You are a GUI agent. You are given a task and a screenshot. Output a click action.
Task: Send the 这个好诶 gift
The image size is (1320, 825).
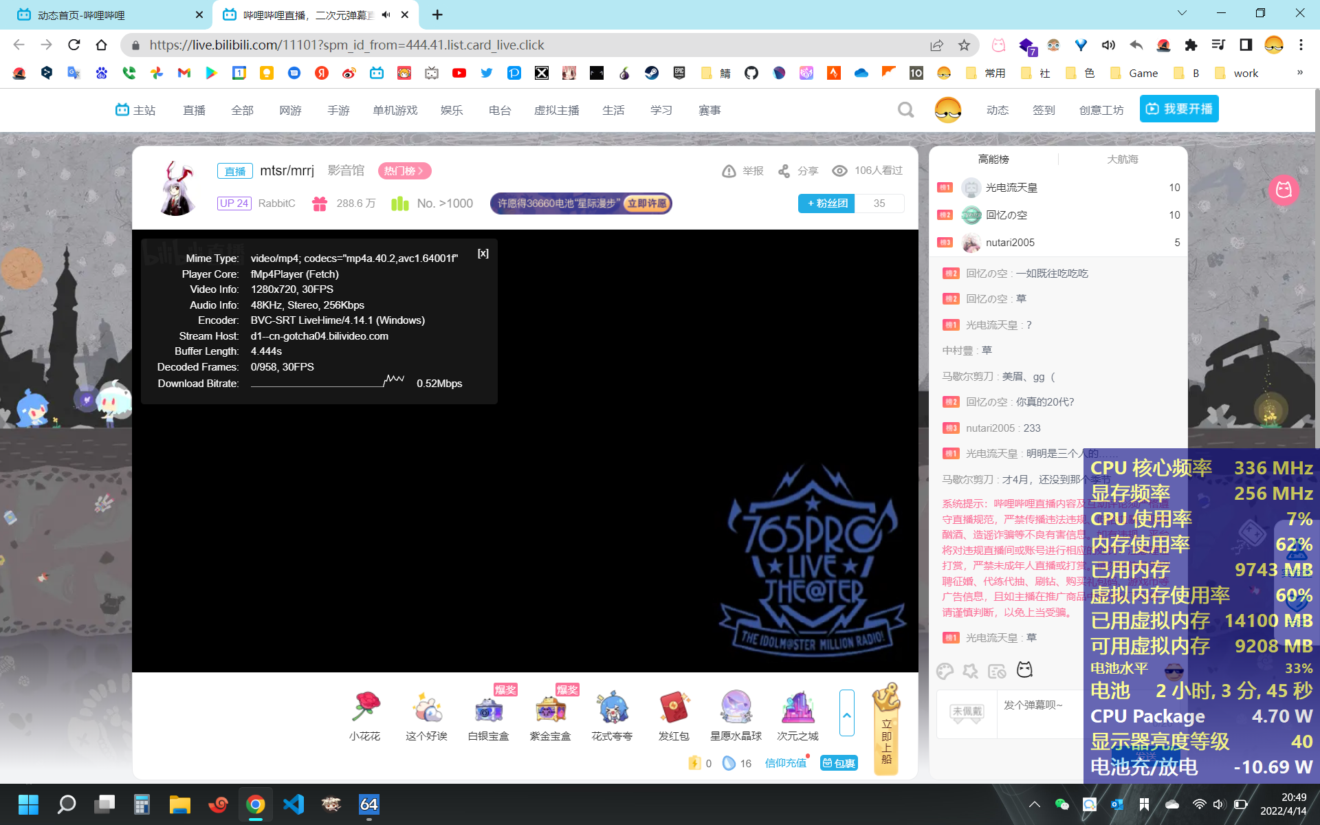(426, 716)
